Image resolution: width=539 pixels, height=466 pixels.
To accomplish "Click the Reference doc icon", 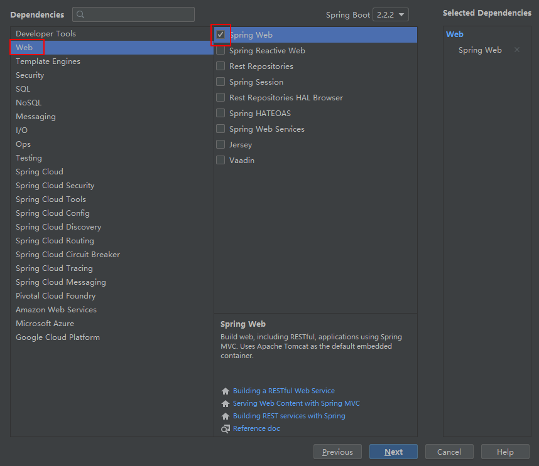I will pyautogui.click(x=226, y=428).
